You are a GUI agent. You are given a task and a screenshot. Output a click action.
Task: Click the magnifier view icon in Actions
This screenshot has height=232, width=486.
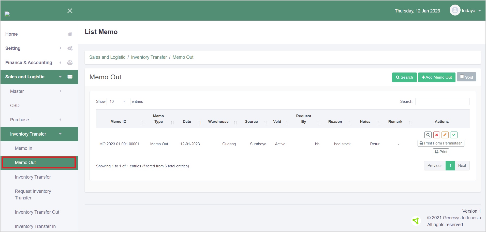[x=428, y=135]
